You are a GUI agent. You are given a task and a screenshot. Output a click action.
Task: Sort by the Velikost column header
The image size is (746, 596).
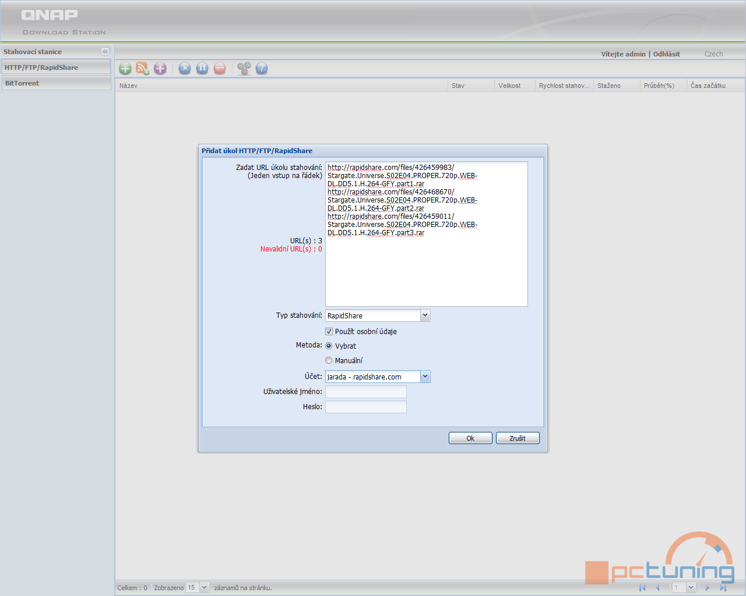click(x=515, y=86)
